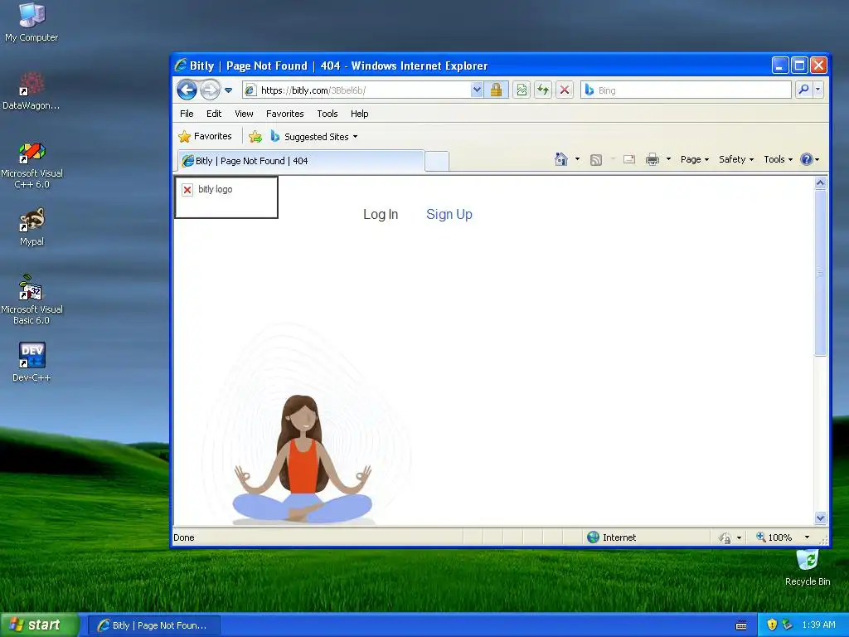
Task: Click the RSS feeds icon
Action: pos(596,160)
